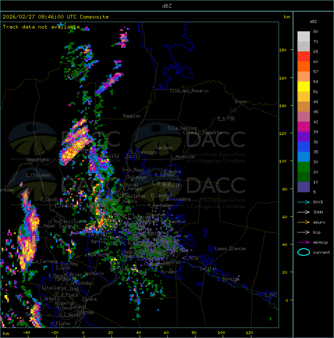Click the 'Ramblon' place label
Screen dimensions: 334x338
point(132,116)
